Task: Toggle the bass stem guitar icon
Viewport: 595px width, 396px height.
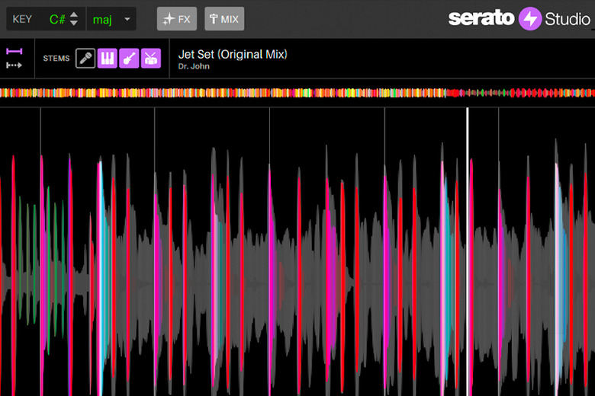Action: pyautogui.click(x=129, y=58)
